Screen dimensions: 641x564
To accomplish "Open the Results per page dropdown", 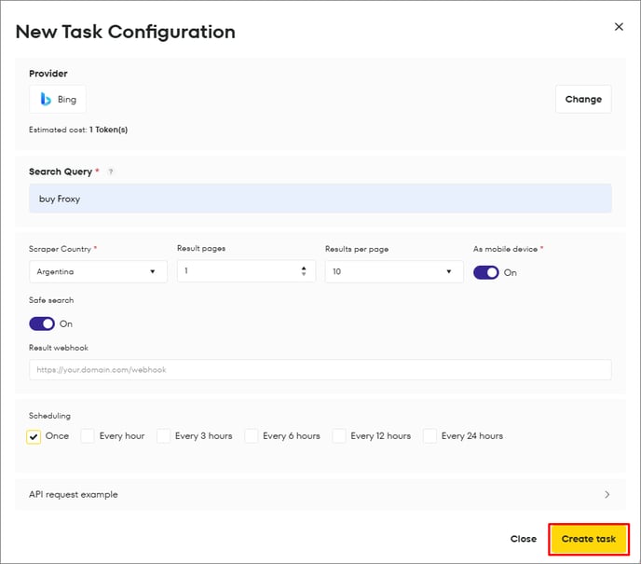I will (394, 271).
